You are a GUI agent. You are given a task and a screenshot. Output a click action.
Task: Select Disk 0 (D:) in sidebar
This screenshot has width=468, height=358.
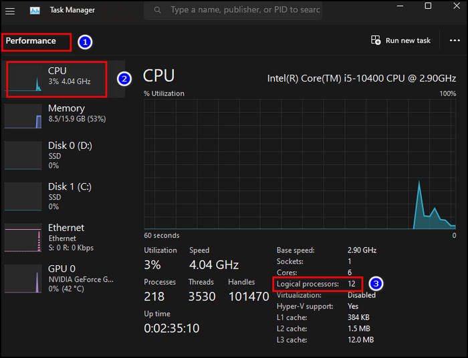[x=64, y=155]
